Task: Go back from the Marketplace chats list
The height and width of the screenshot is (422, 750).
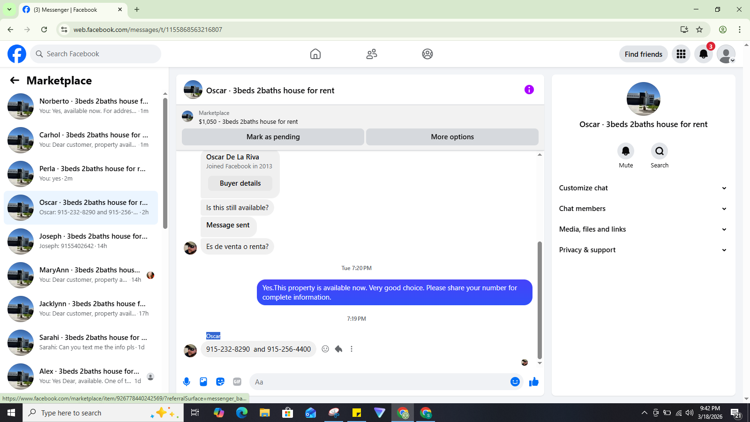Action: [x=15, y=80]
